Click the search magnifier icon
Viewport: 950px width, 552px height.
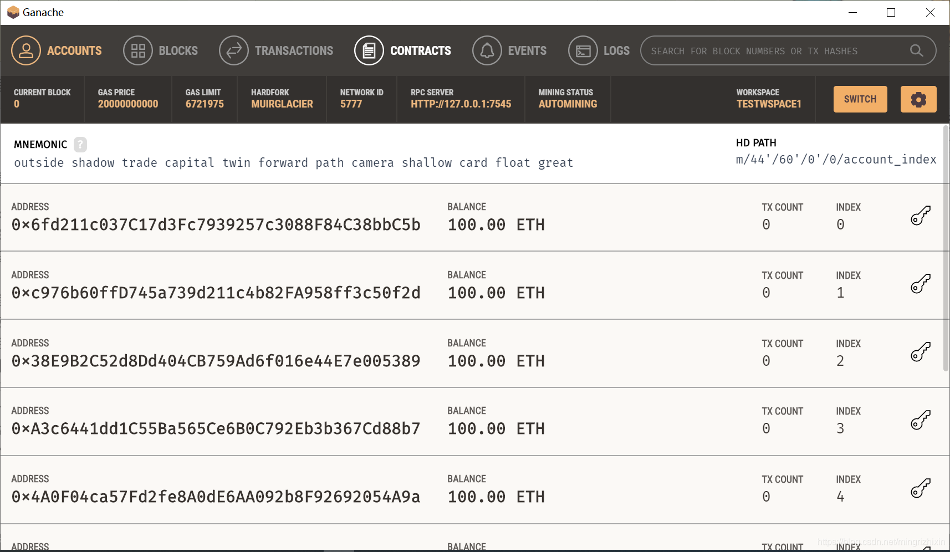coord(917,50)
